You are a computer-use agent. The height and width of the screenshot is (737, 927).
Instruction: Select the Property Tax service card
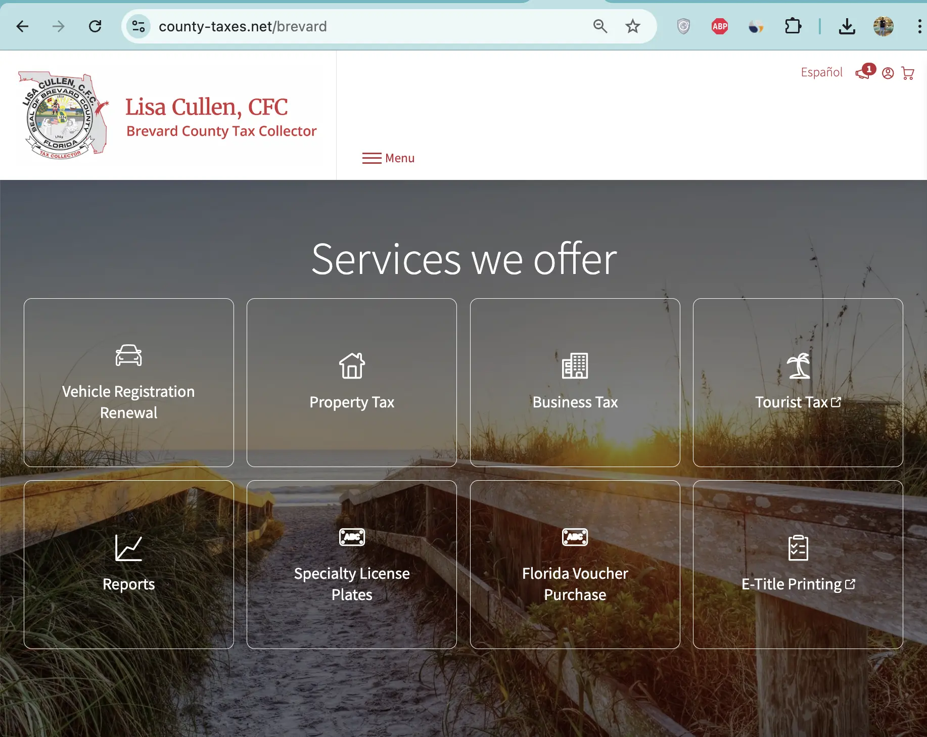pos(352,383)
